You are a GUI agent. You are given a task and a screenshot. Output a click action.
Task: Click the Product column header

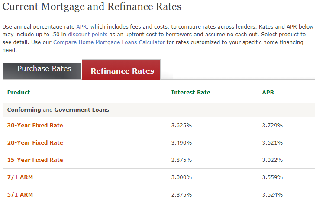[x=19, y=93]
